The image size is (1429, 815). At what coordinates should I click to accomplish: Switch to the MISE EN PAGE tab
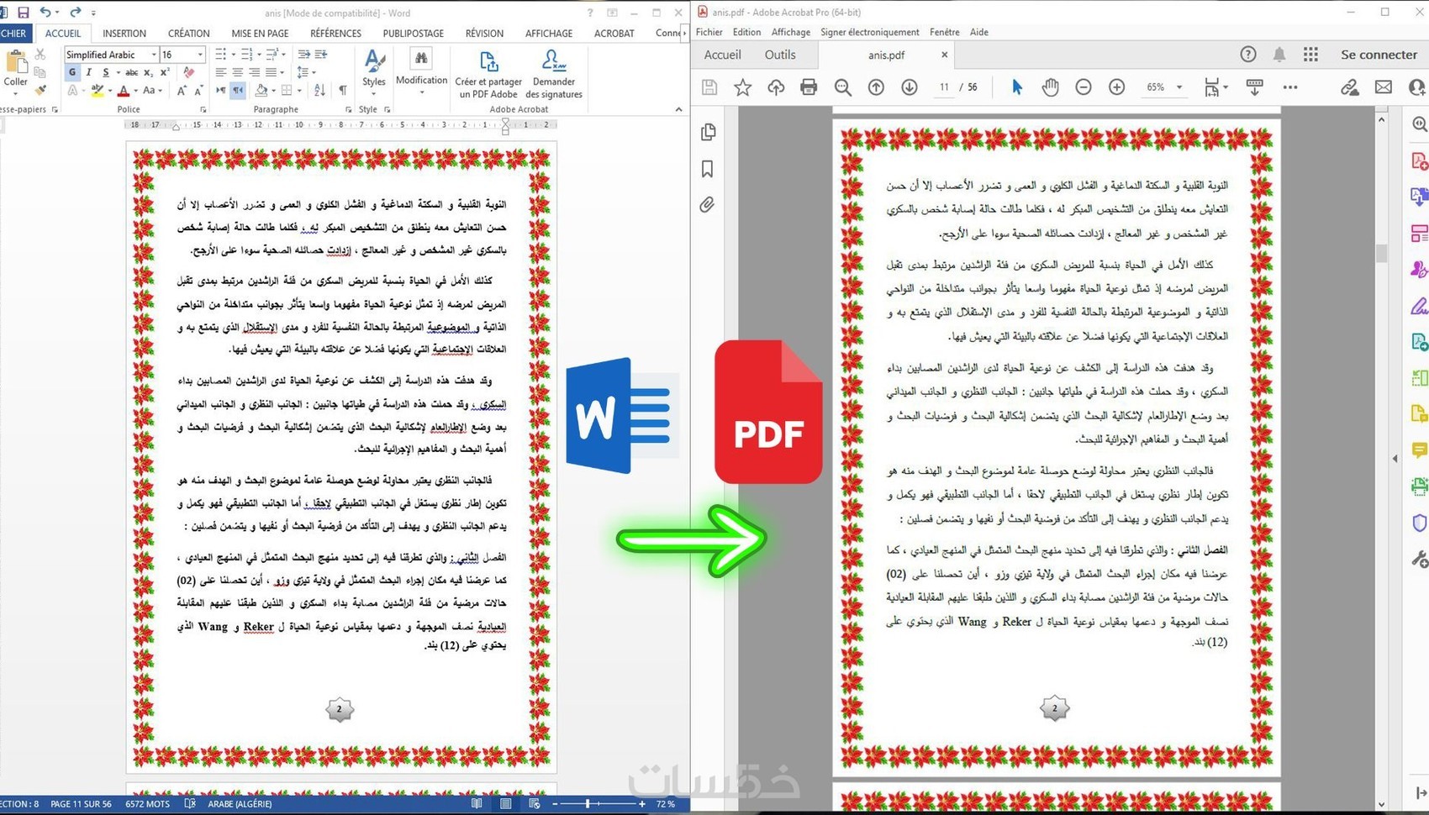[x=260, y=34]
